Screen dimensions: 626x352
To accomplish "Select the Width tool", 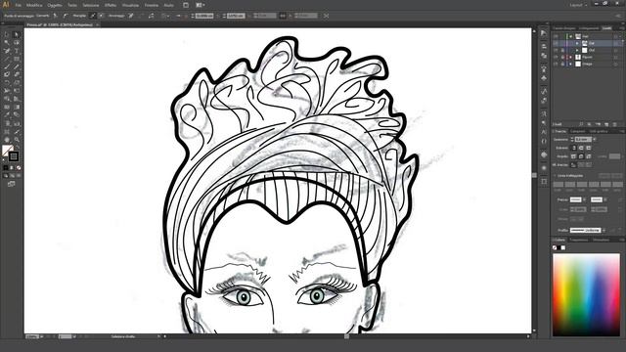I will point(7,91).
